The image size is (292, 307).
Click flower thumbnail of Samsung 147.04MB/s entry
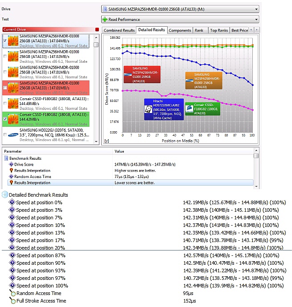(x=13, y=40)
